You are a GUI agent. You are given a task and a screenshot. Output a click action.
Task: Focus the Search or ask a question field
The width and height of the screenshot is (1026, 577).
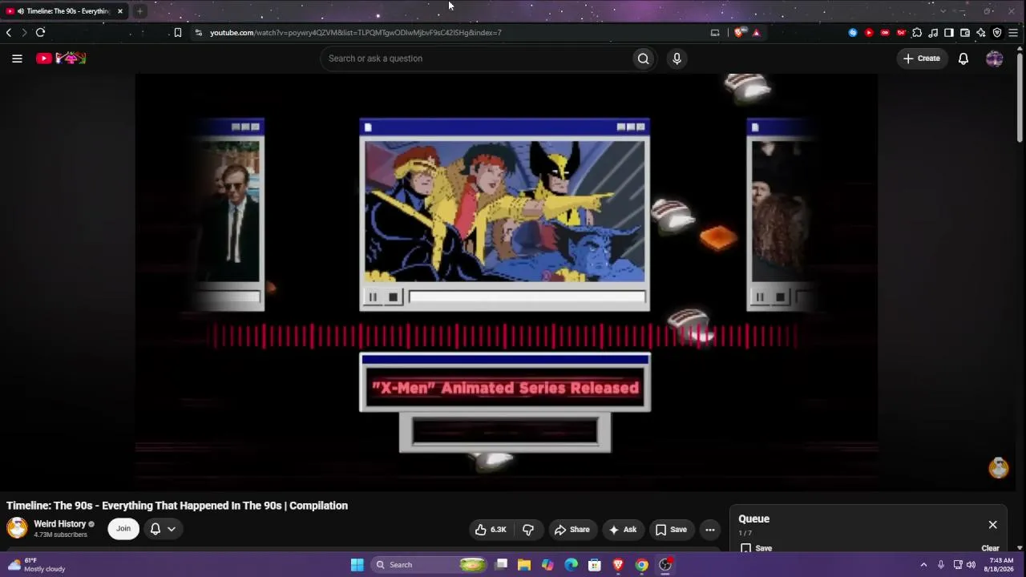click(477, 59)
